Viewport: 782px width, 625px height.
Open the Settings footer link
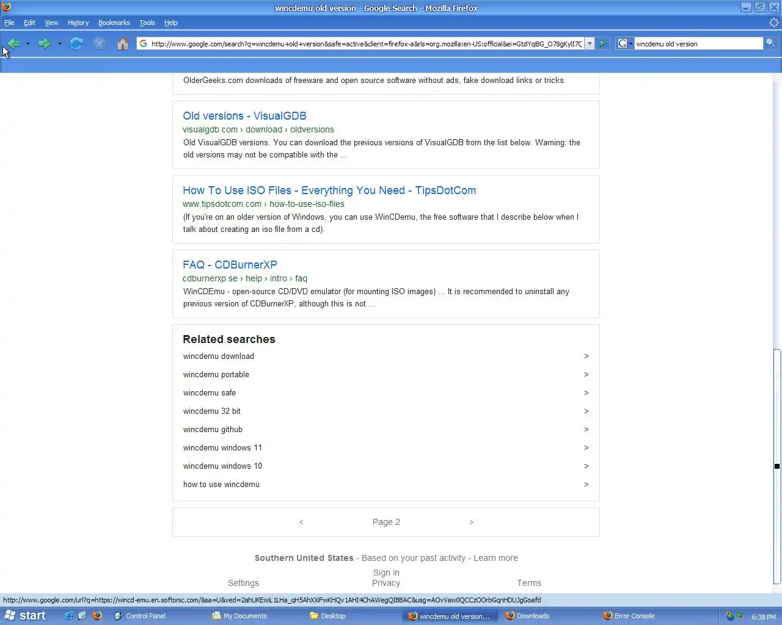tap(243, 583)
